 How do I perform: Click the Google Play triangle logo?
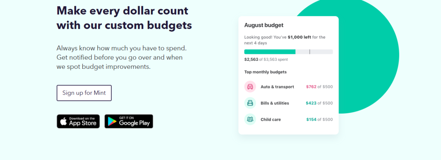click(112, 121)
